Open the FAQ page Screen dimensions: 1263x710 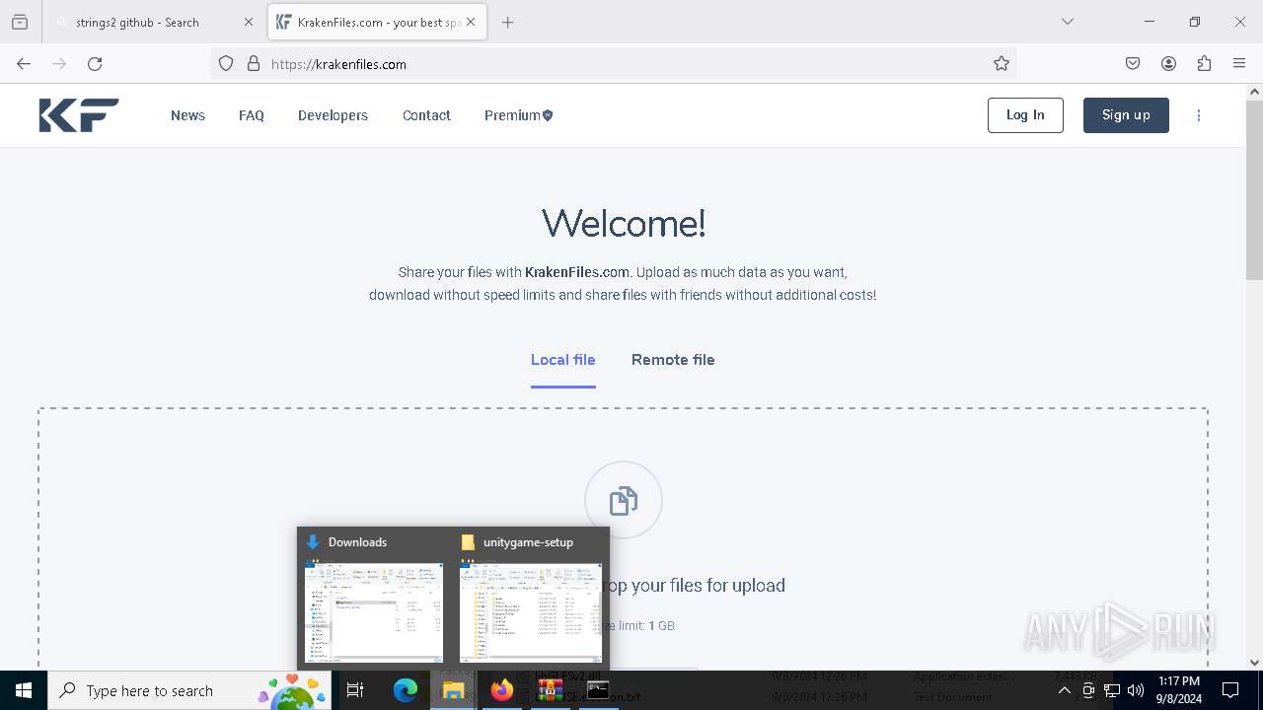pos(252,115)
